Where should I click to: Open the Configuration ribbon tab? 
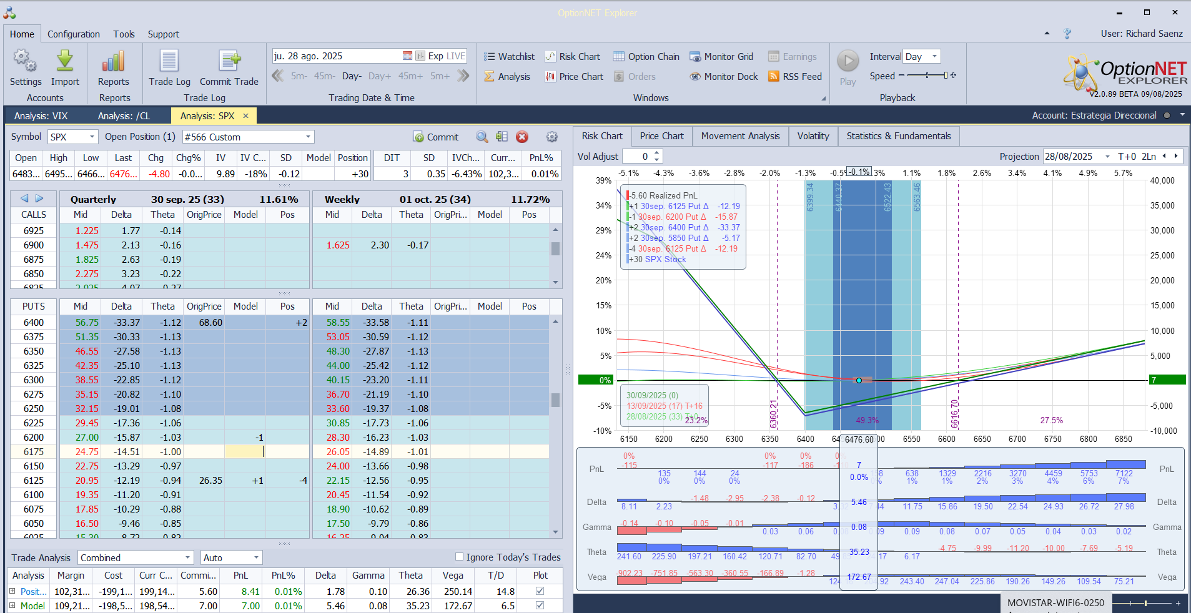[74, 34]
